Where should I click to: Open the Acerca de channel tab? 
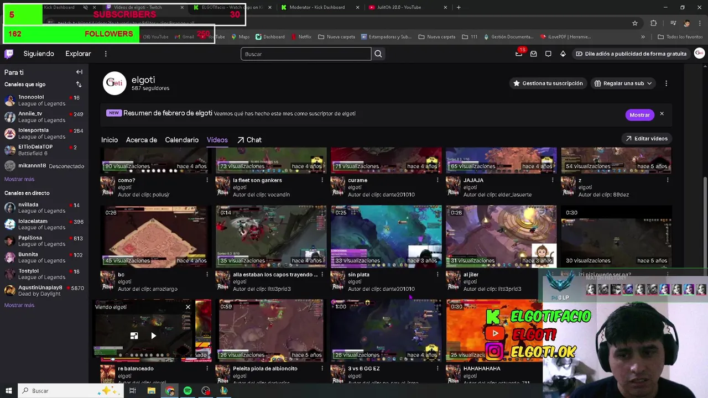[142, 140]
